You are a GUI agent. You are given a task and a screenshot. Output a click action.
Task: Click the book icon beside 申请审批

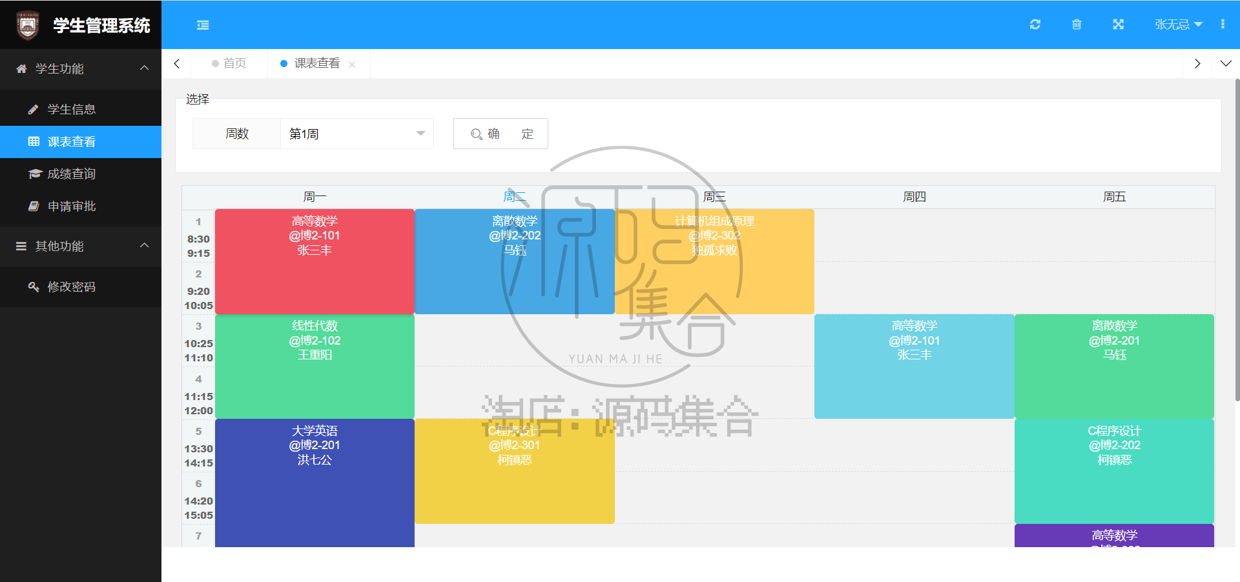pos(34,206)
